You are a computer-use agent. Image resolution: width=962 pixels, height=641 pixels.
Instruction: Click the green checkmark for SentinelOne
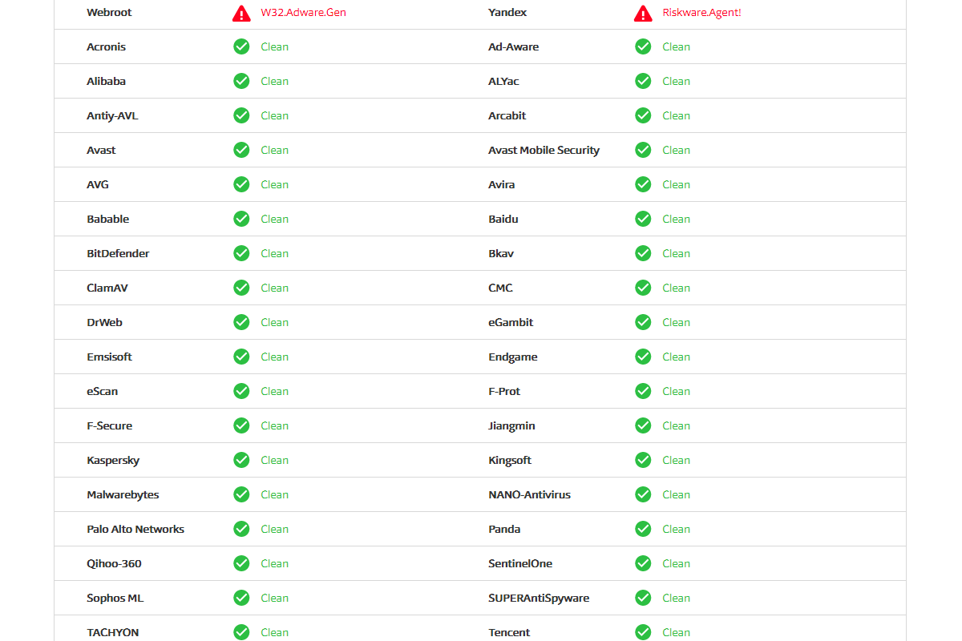pos(643,563)
